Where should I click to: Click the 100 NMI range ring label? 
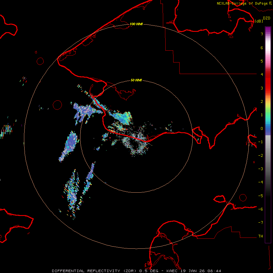[136, 24]
